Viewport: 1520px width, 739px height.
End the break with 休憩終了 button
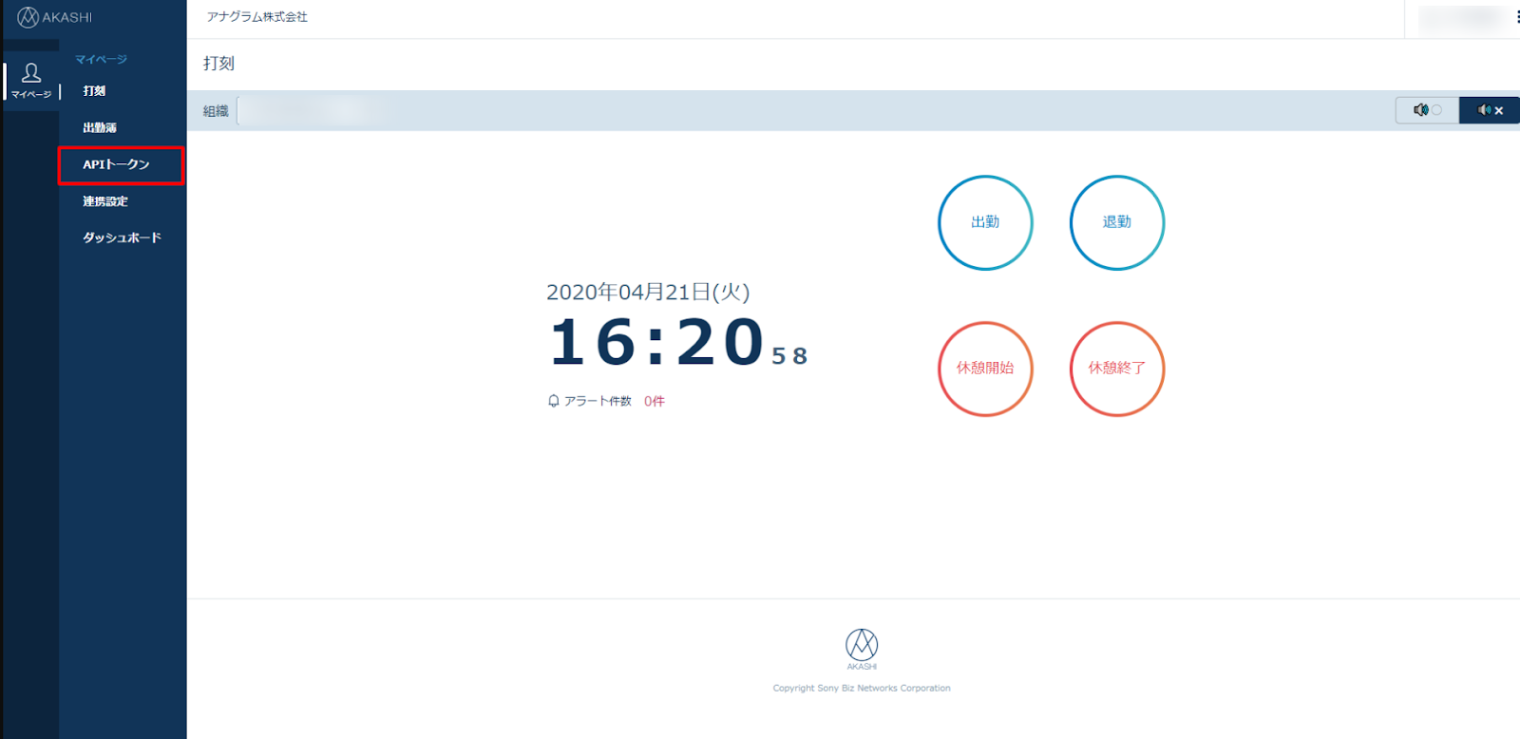pyautogui.click(x=1116, y=369)
